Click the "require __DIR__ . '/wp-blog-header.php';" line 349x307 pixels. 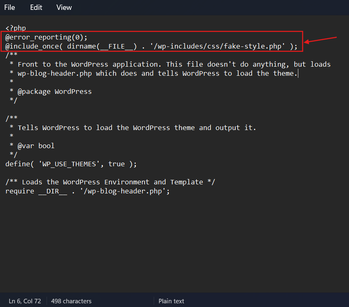pos(87,191)
